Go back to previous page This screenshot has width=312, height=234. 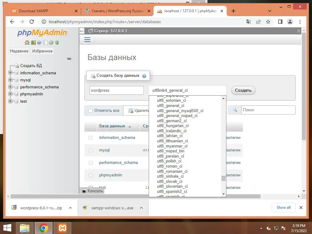click(12, 22)
